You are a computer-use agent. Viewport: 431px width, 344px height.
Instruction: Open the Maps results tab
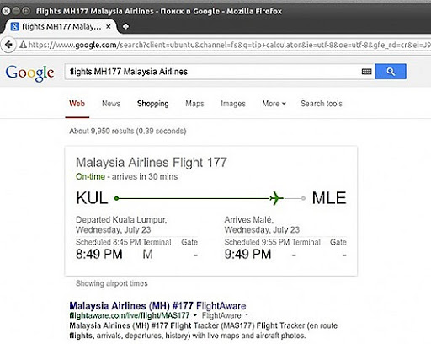coord(194,104)
